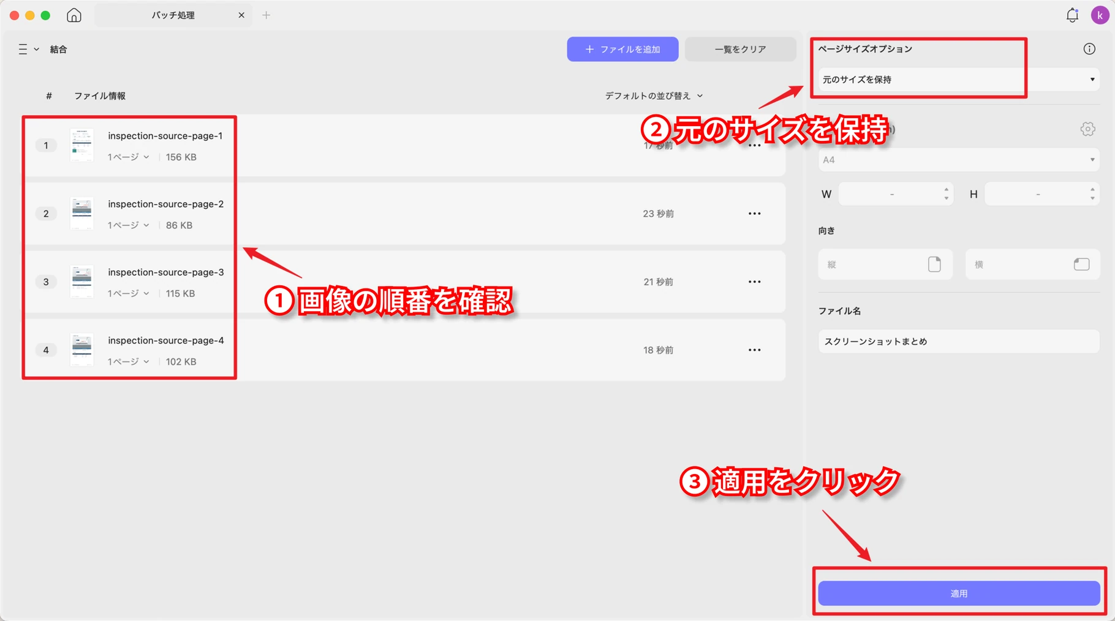This screenshot has height=621, width=1115.
Task: Click row number 2 badge
Action: (x=46, y=214)
